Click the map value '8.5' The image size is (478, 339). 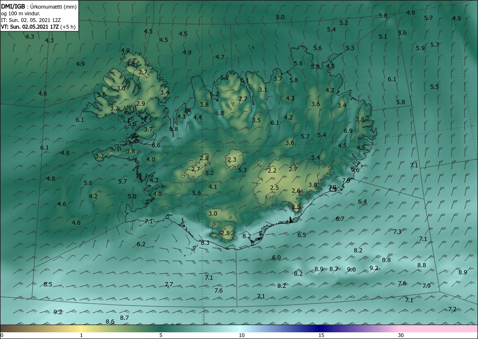click(48, 284)
